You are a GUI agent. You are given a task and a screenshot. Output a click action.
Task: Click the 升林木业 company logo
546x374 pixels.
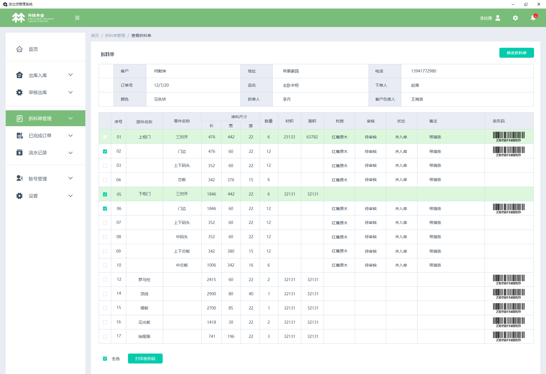(33, 18)
